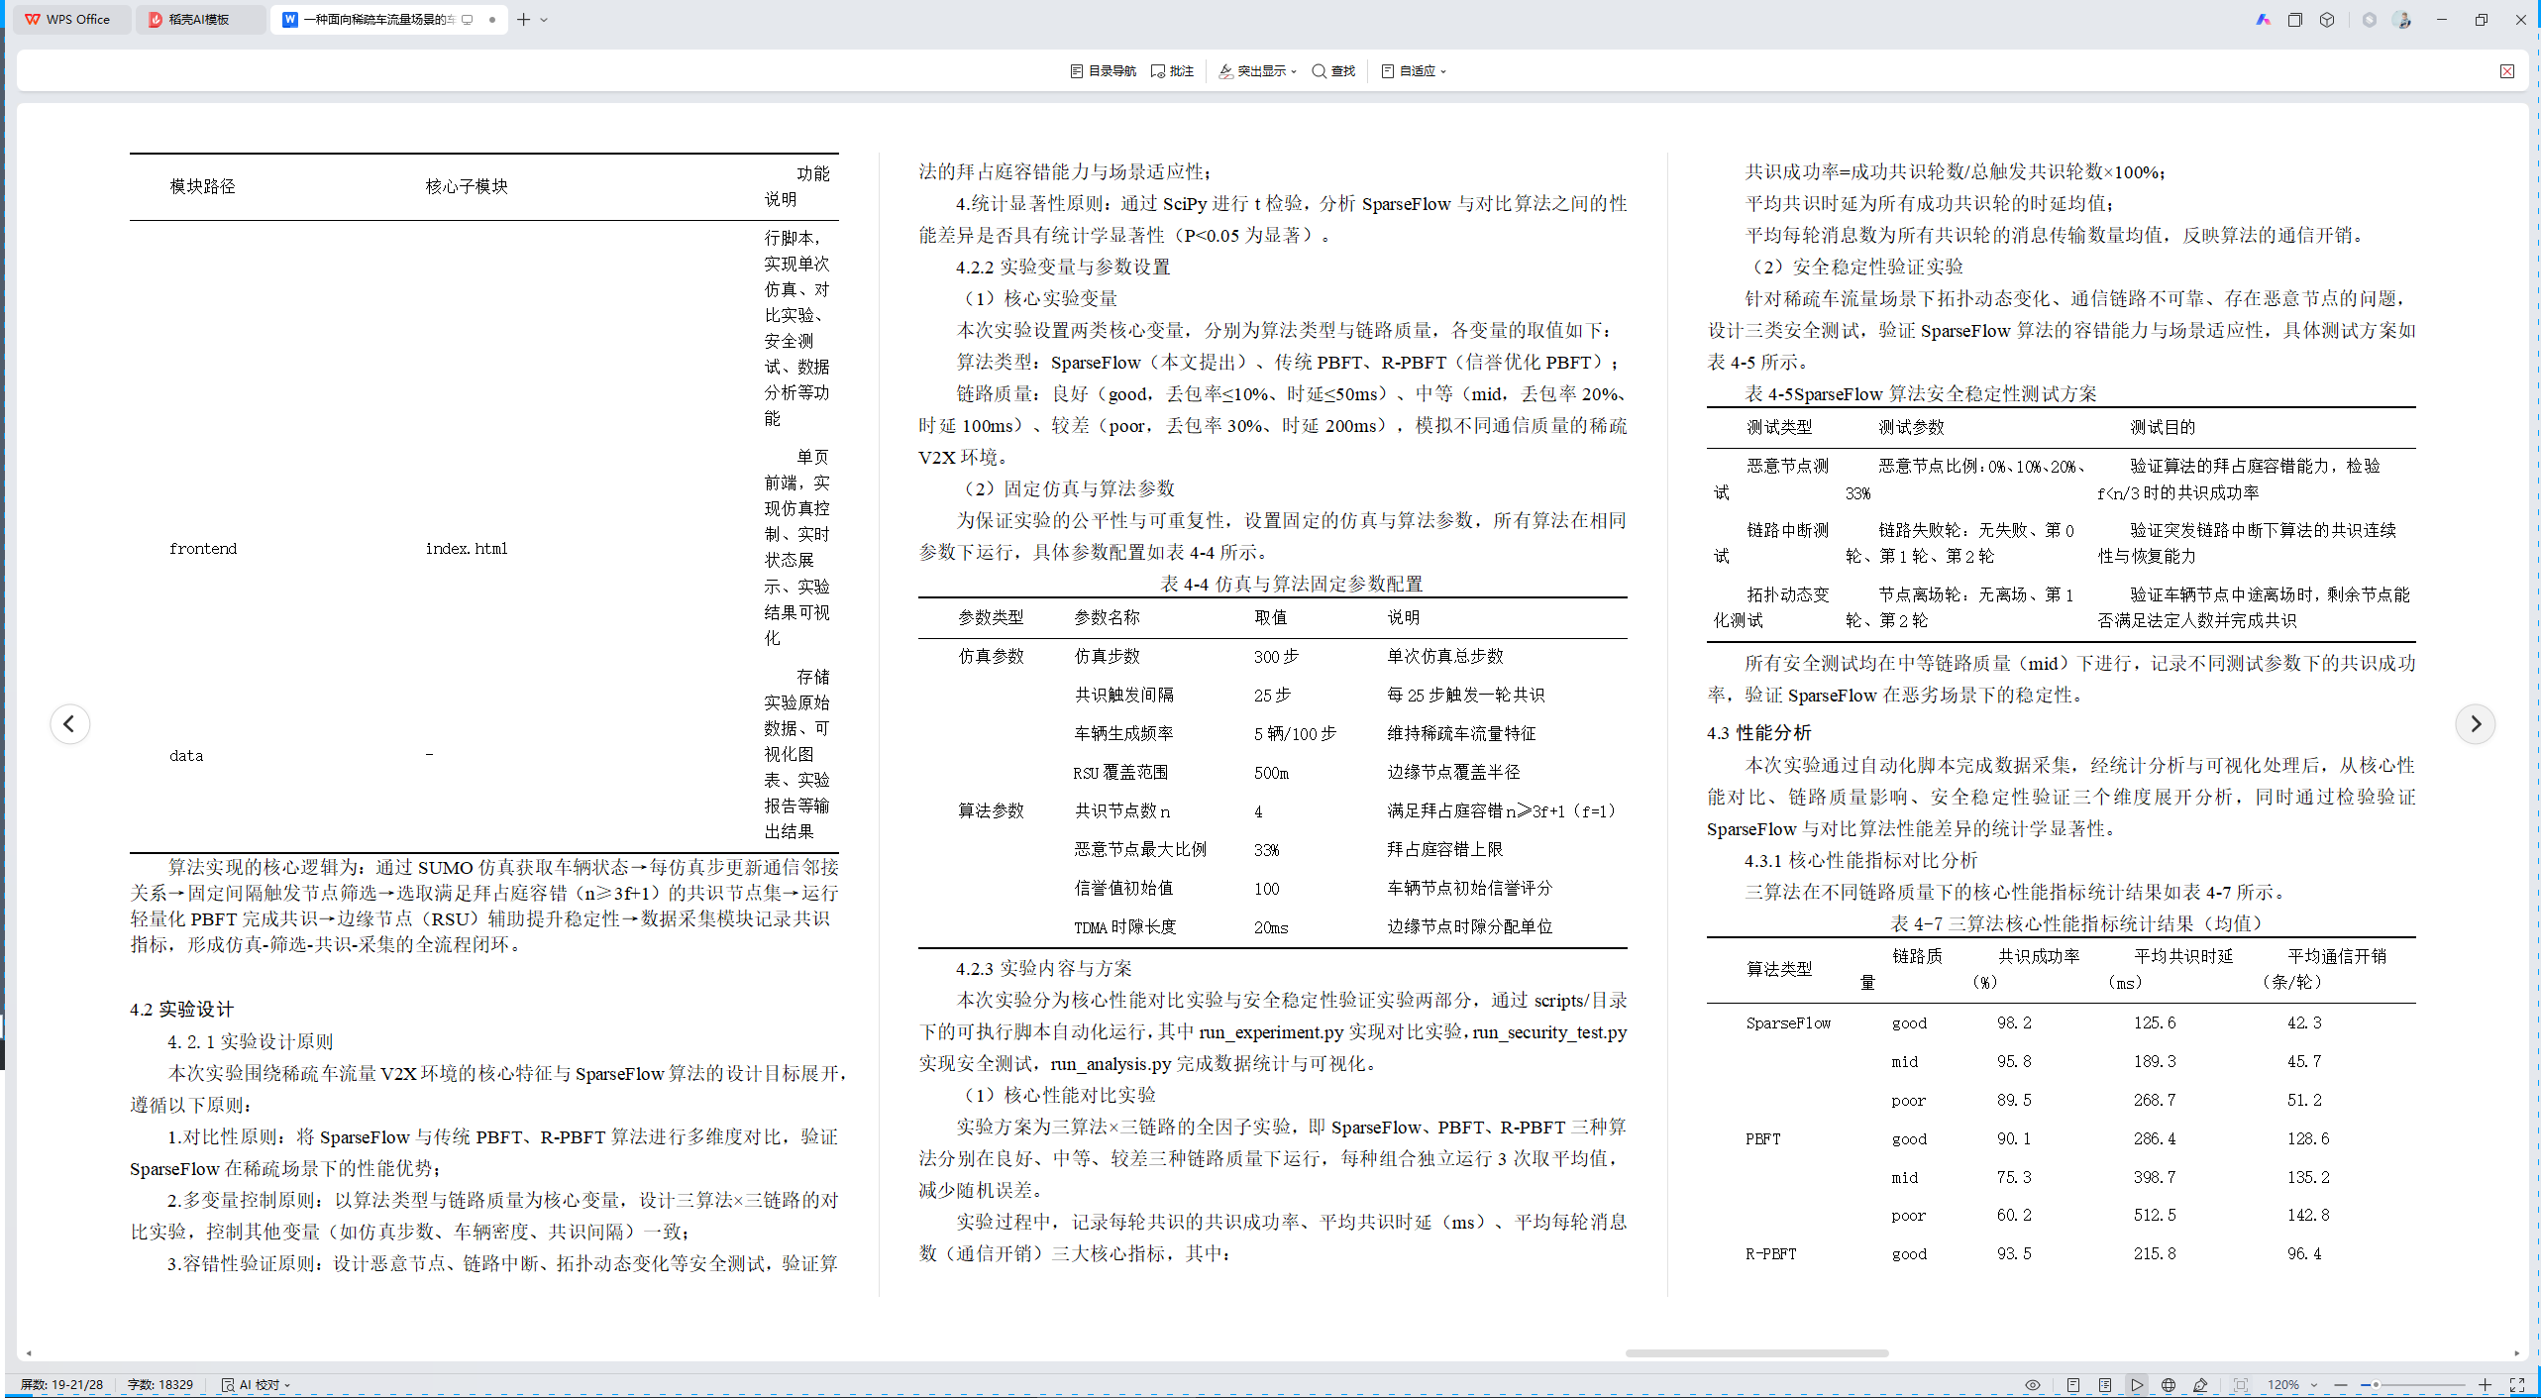Open the 120% zoom level dropdown
2541x1398 pixels.
(x=2291, y=1385)
